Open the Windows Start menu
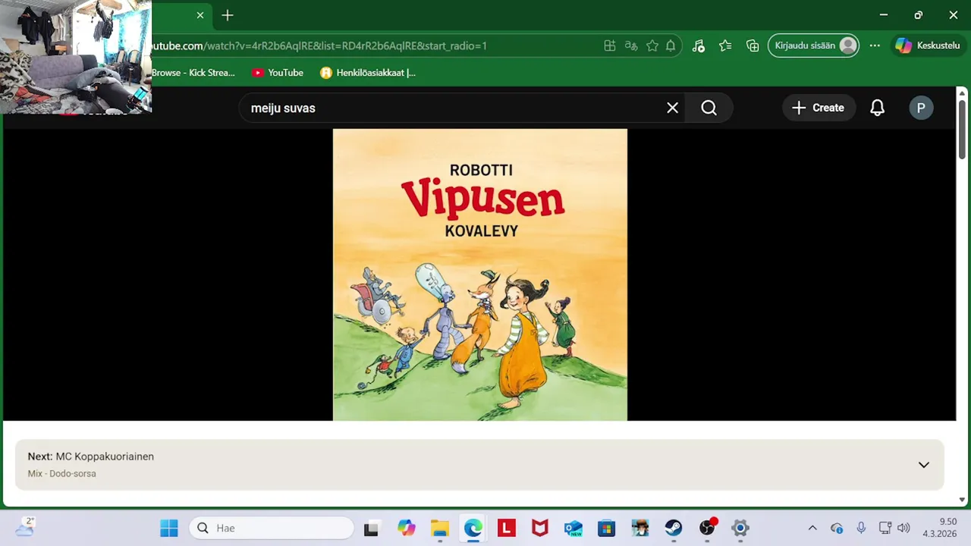Screen dimensions: 971x546 click(168, 528)
